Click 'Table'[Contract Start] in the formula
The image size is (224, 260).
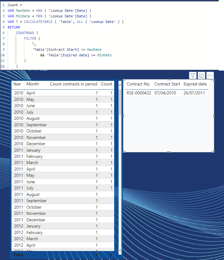coord(56,50)
